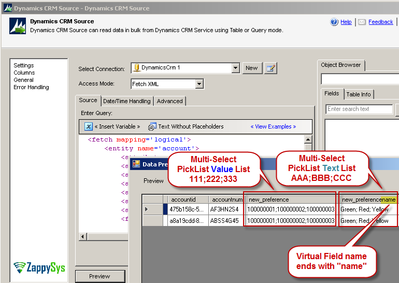Expand the Select Connection dropdown arrow

236,68
